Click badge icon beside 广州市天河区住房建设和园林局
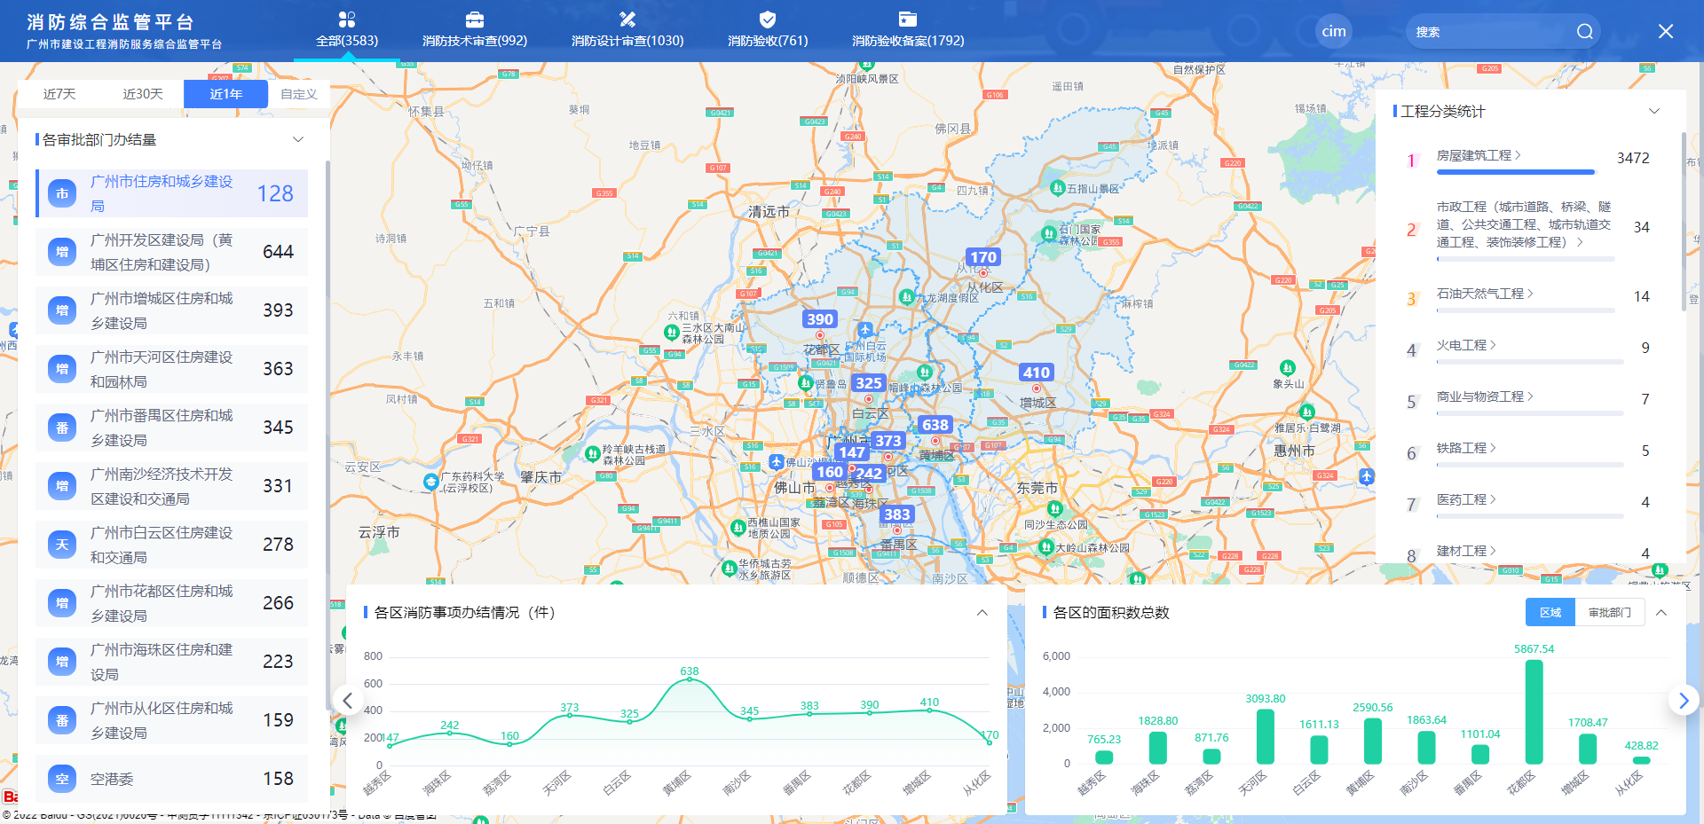This screenshot has height=824, width=1704. pyautogui.click(x=62, y=369)
